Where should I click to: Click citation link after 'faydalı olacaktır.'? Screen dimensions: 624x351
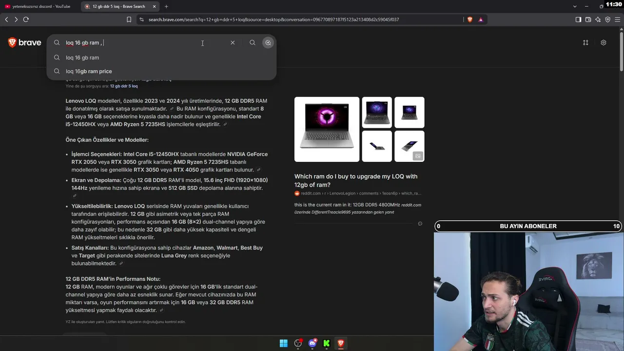pyautogui.click(x=161, y=311)
